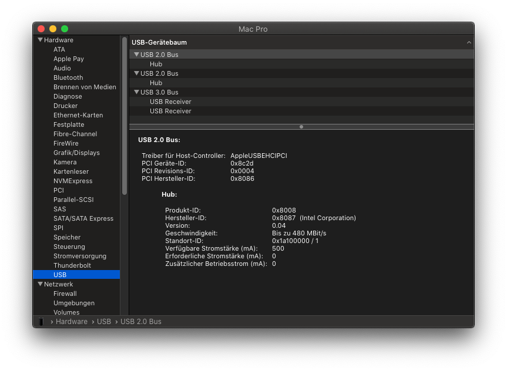Click the split-pane divider handle dot

[x=301, y=127]
